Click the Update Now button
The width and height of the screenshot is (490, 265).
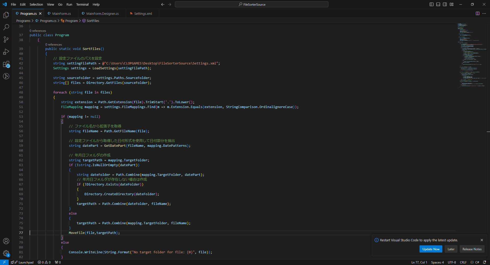click(431, 249)
